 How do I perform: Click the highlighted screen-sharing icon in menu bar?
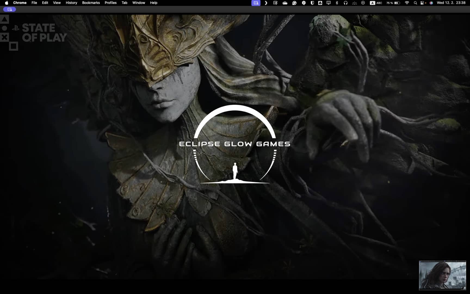(x=256, y=3)
